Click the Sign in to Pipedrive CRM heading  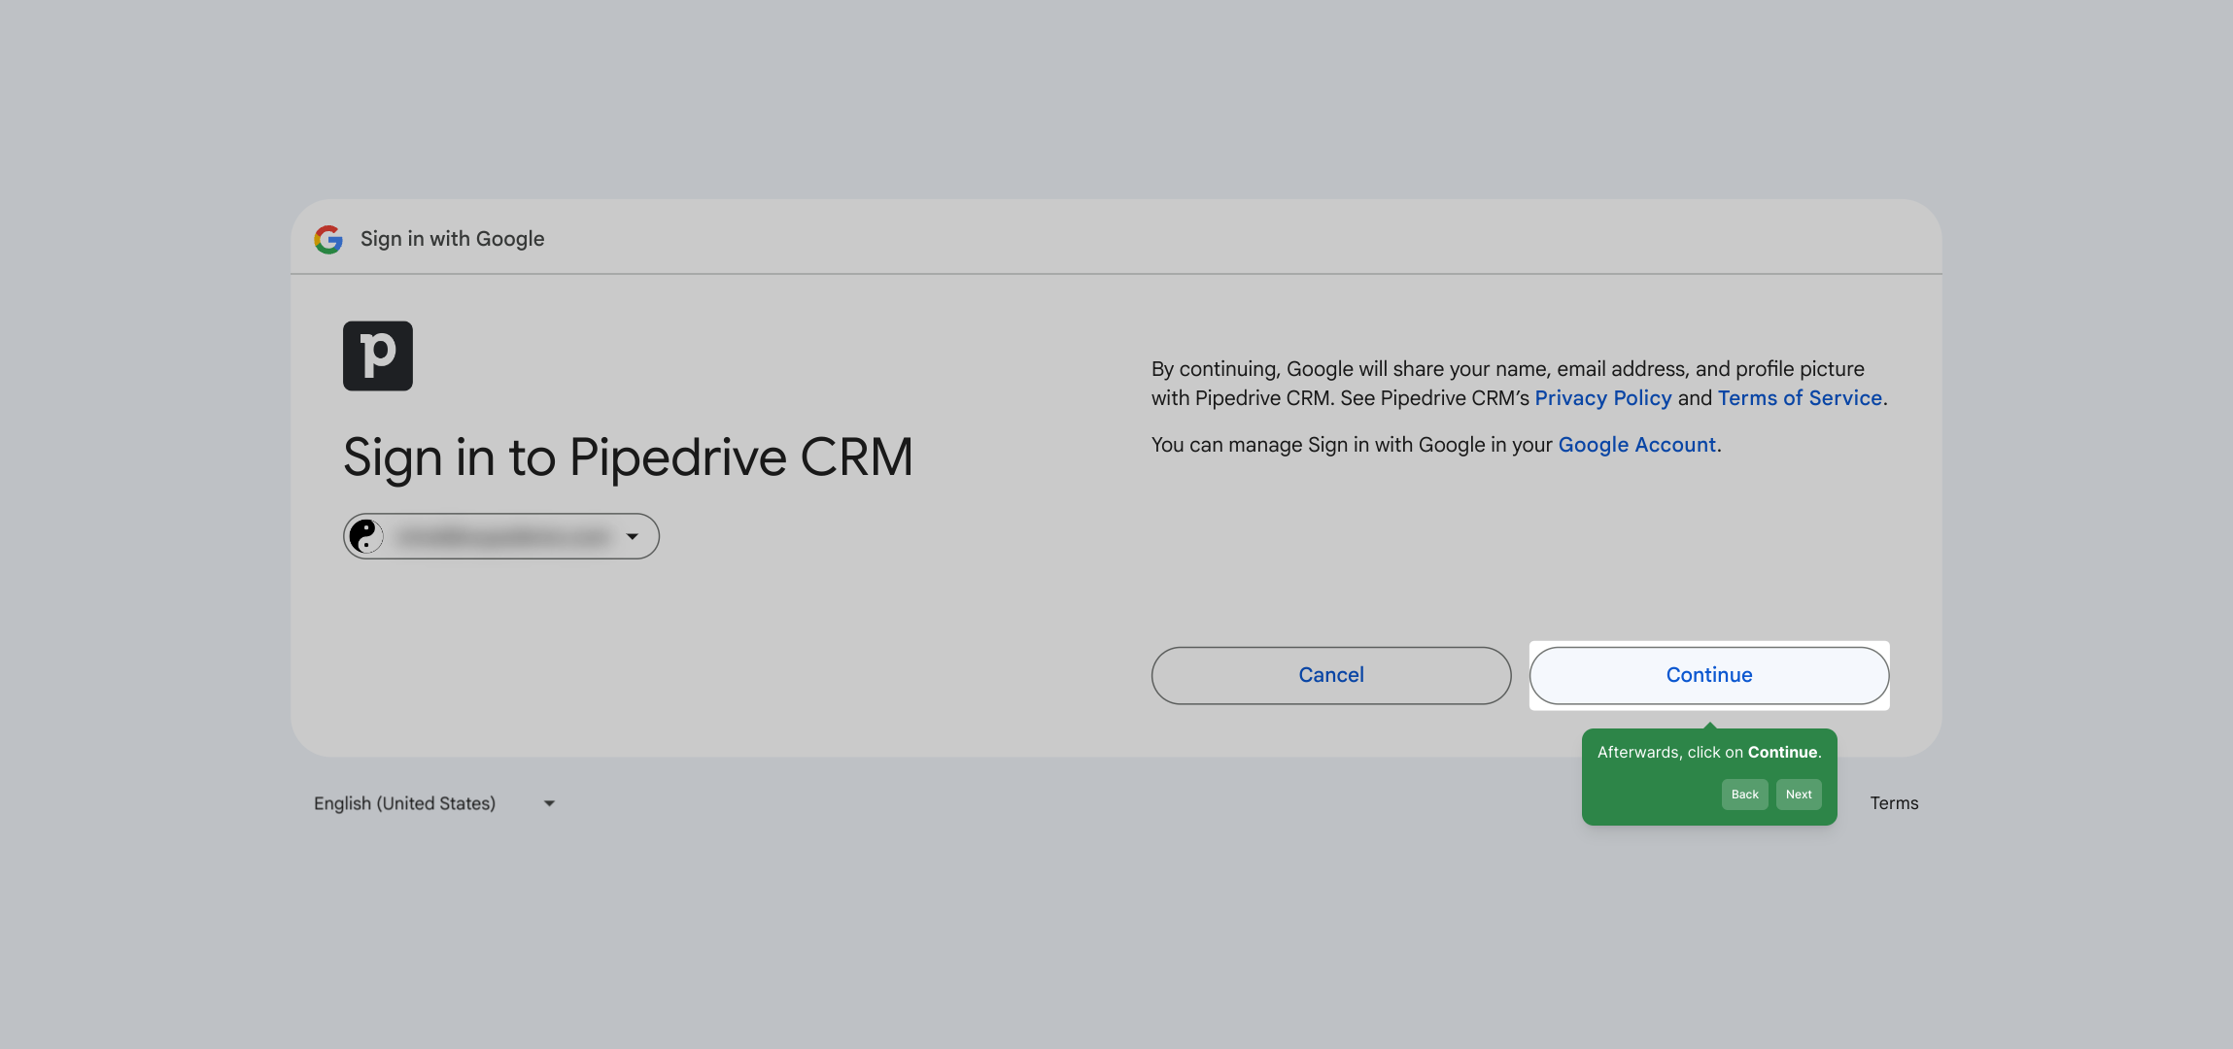[x=628, y=457]
